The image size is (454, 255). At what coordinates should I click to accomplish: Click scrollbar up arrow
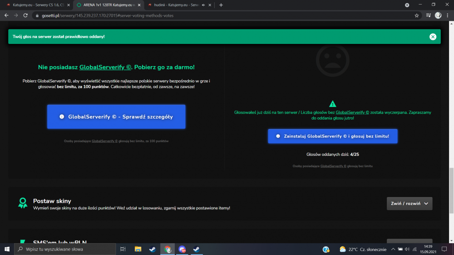[x=451, y=24]
